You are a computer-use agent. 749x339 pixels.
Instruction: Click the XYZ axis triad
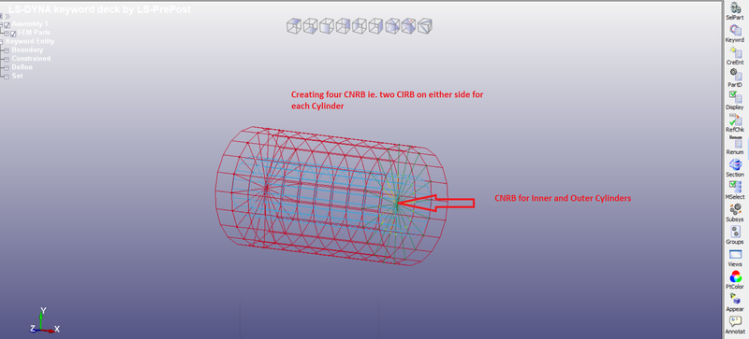click(x=44, y=321)
